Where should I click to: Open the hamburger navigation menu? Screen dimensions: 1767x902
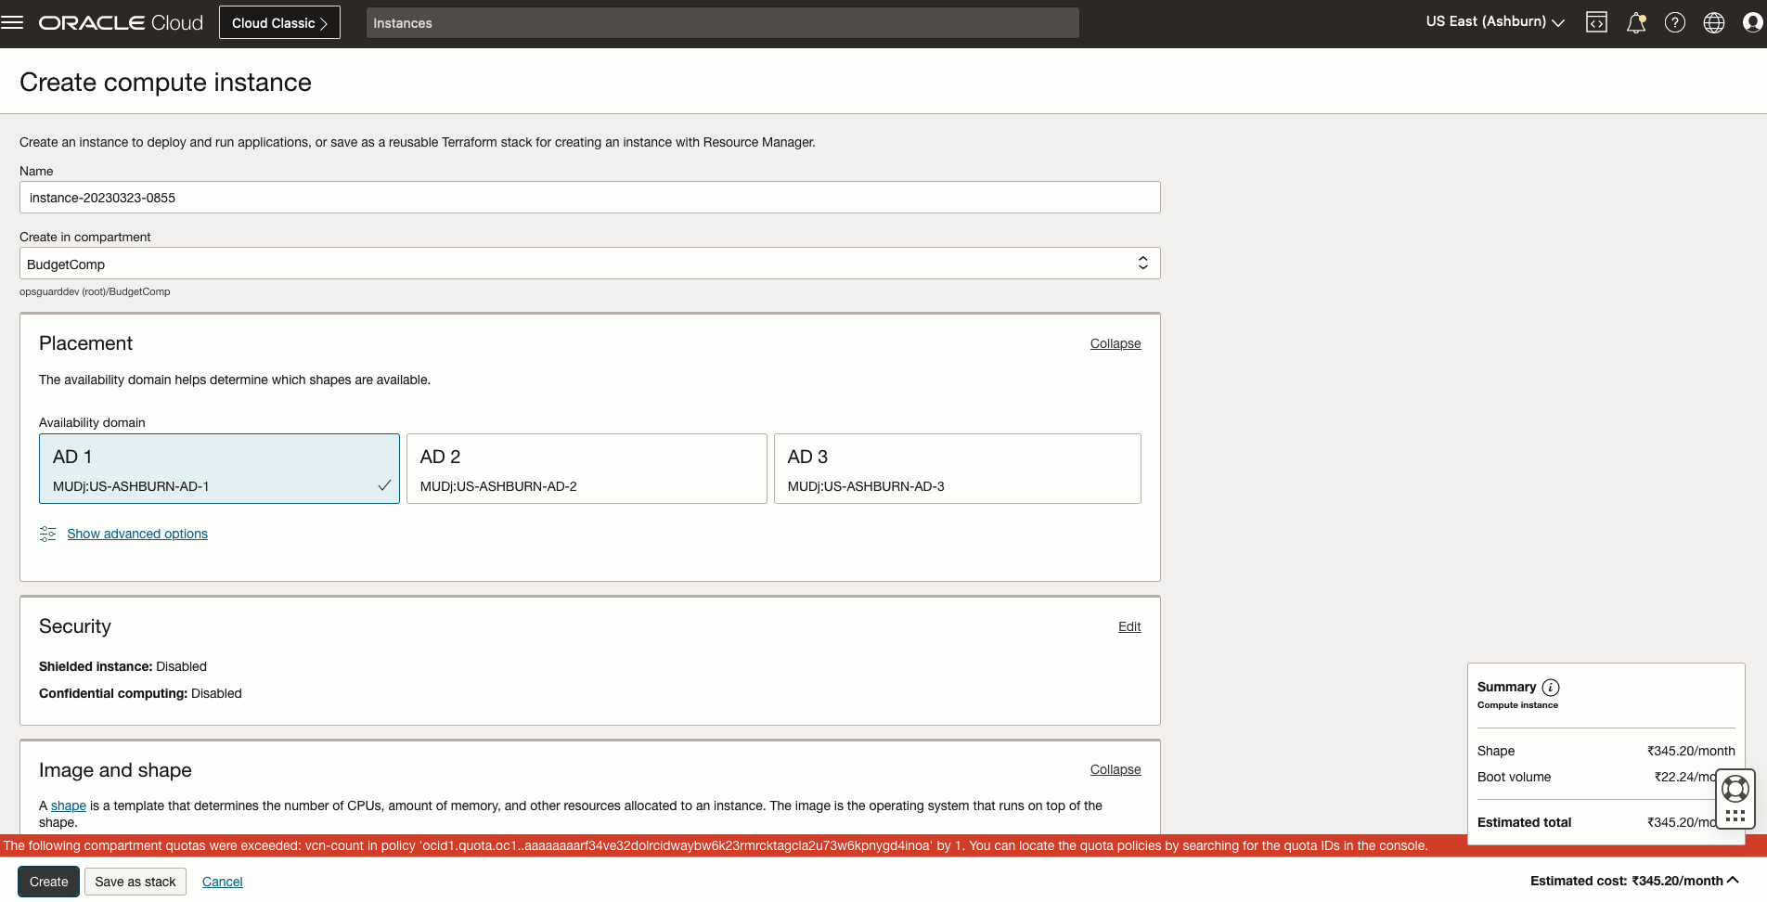[12, 22]
